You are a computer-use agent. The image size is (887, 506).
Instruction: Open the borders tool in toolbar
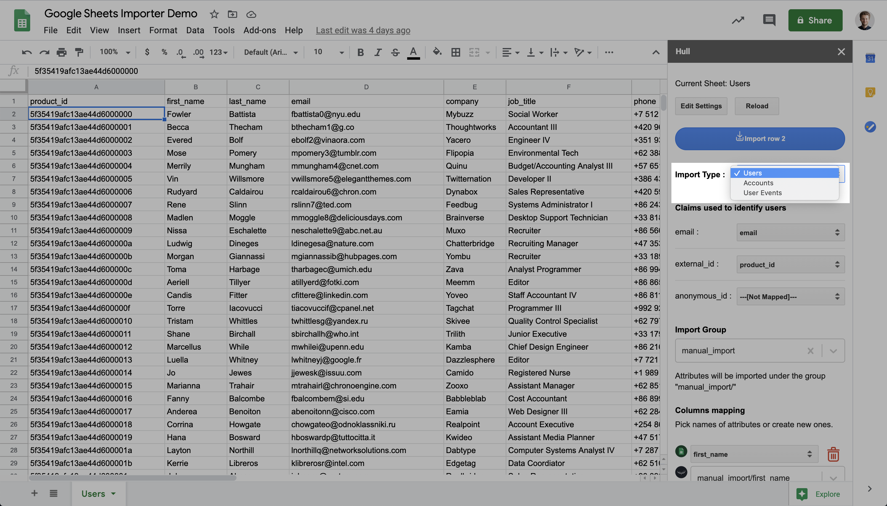[x=456, y=52]
